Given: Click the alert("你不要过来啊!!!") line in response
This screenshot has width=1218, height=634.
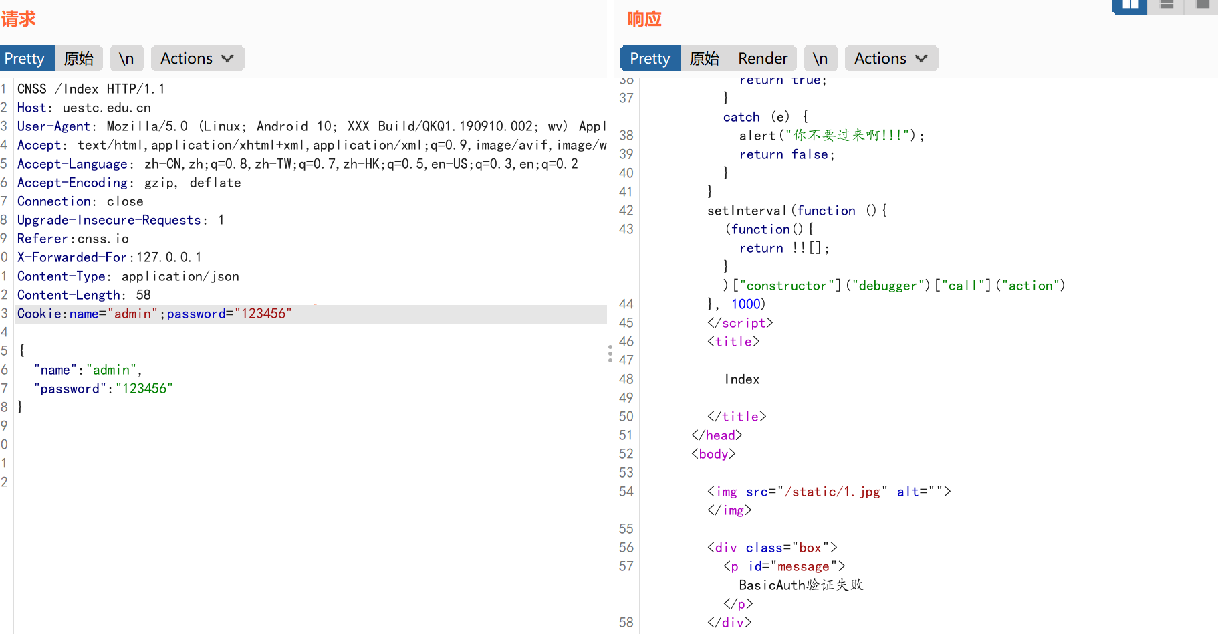Looking at the screenshot, I should 832,136.
